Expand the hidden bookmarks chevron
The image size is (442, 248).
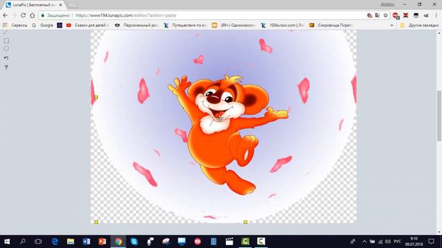coord(392,25)
